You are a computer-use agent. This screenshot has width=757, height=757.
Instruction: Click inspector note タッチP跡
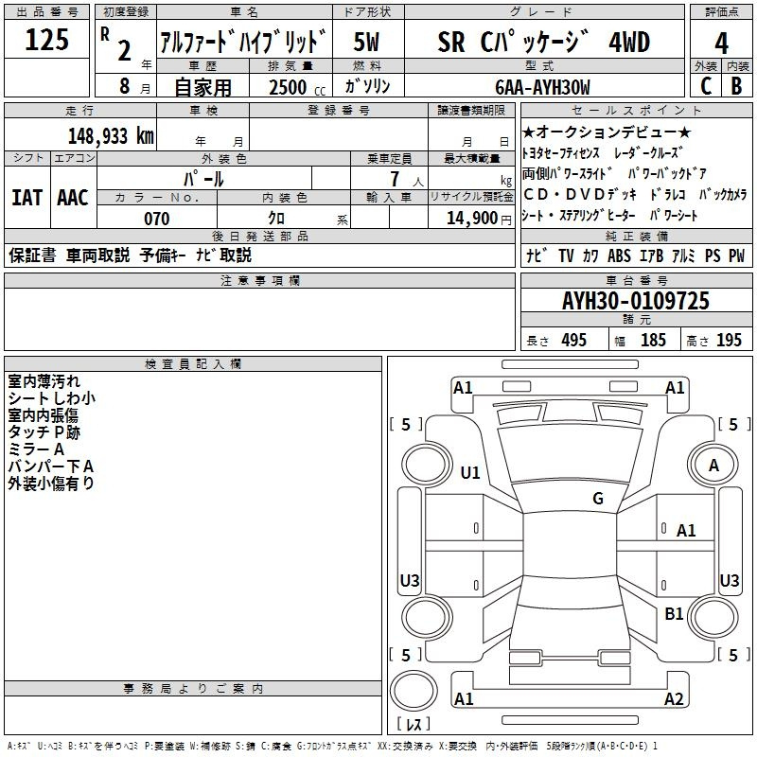(x=44, y=432)
